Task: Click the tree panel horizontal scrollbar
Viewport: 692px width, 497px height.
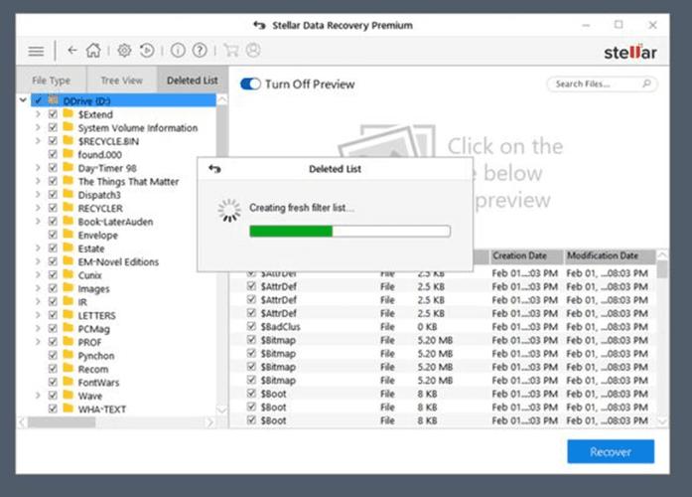Action: [62, 422]
